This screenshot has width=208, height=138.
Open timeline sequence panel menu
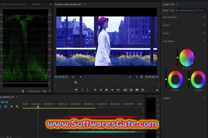pyautogui.click(x=17, y=97)
